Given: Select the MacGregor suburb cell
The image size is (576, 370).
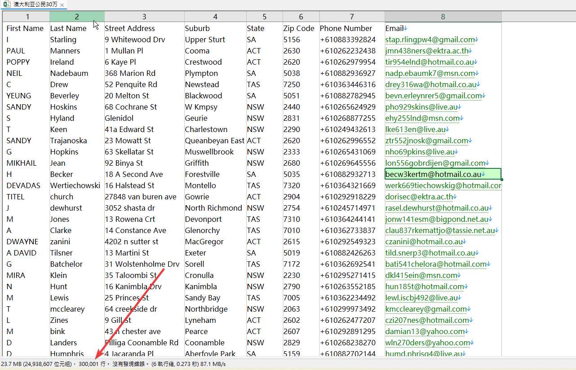Looking at the screenshot, I should tap(215, 242).
